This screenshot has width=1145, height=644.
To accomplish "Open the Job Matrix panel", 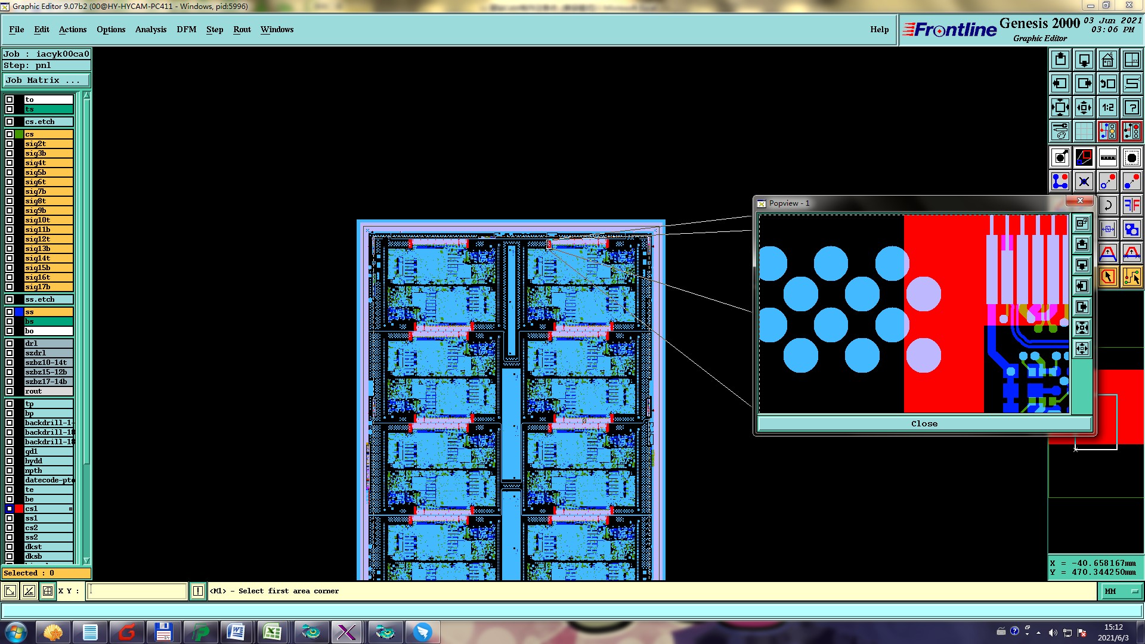I will [46, 80].
